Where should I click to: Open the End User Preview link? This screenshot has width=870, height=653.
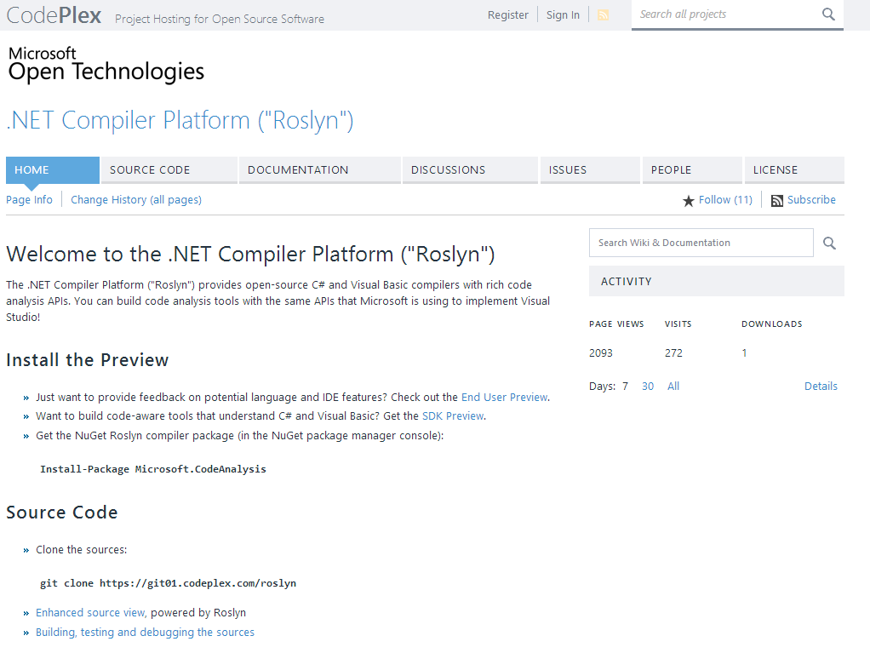click(504, 397)
